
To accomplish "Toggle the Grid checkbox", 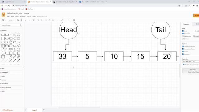I will point(183,31).
